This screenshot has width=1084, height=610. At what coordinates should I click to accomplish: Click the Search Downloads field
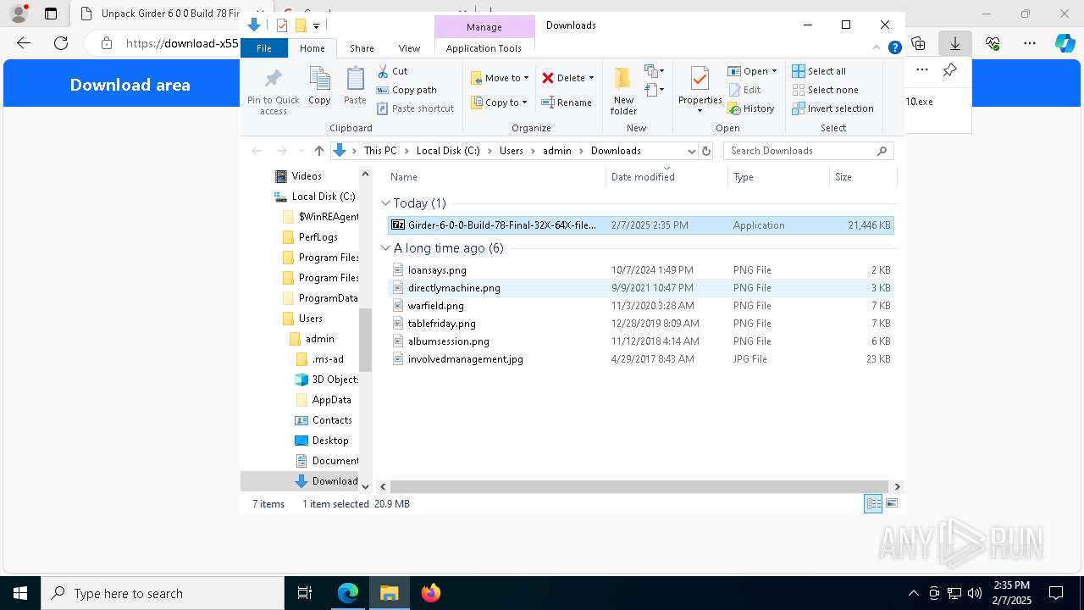point(808,151)
